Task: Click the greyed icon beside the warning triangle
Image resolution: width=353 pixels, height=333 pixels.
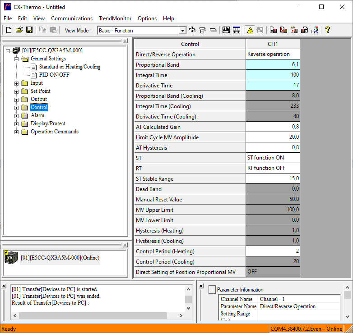Action: pos(260,30)
